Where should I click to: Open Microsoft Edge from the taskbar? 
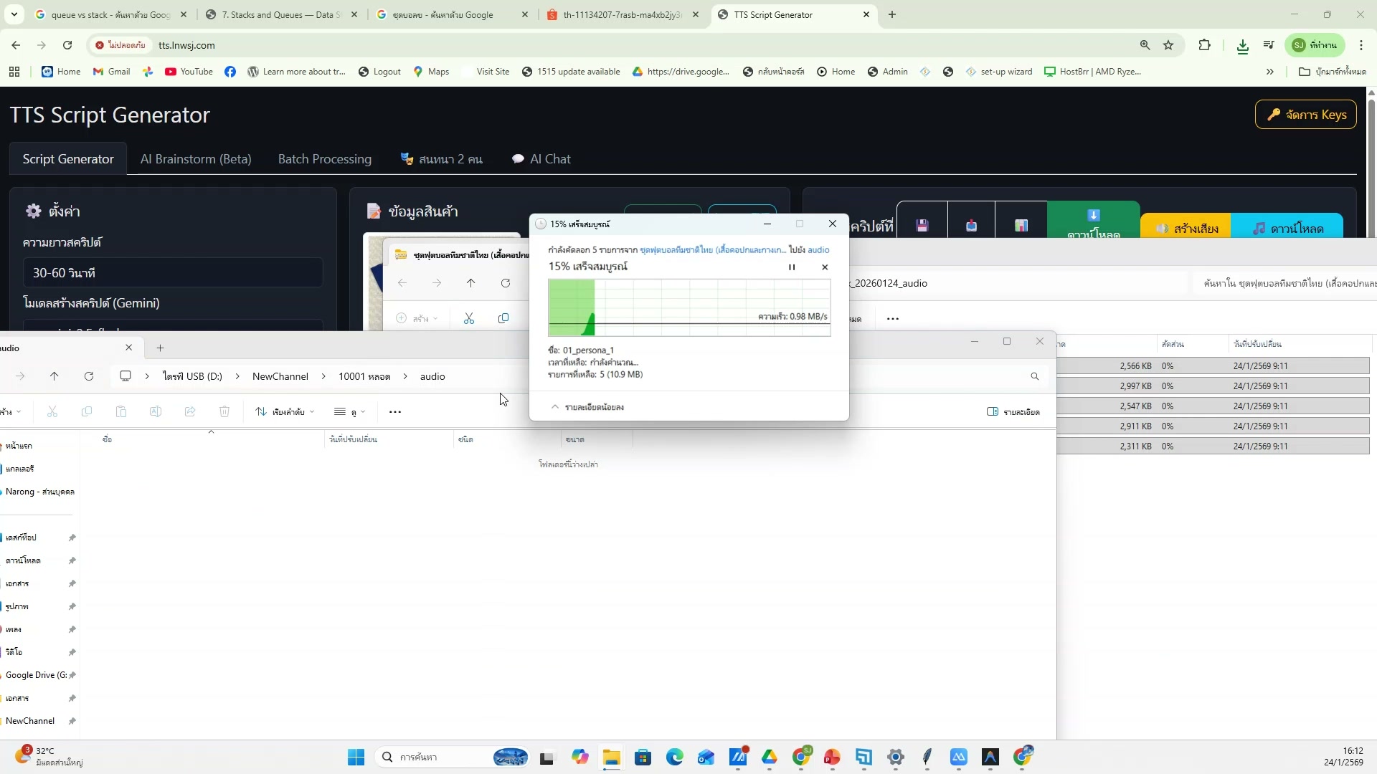[x=675, y=757]
